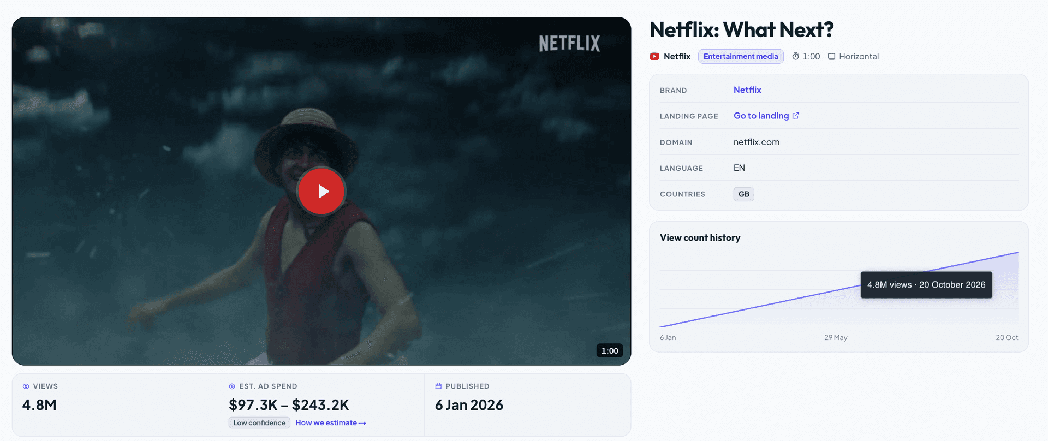
Task: Click the 4.8M views value
Action: (x=39, y=405)
